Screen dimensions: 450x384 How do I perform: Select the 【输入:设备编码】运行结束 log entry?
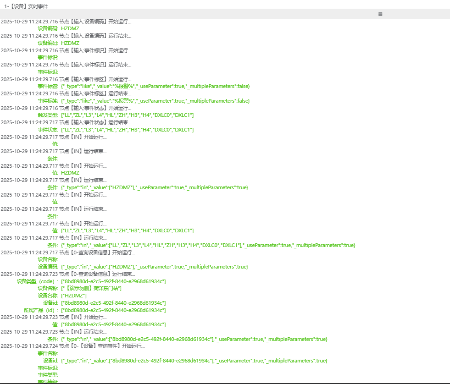[x=66, y=36]
